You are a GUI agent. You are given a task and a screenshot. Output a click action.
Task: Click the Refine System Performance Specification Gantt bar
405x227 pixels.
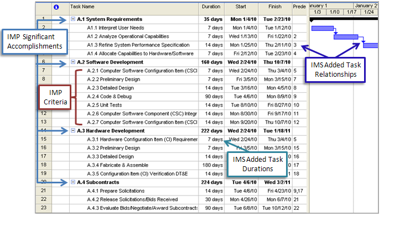pos(370,45)
